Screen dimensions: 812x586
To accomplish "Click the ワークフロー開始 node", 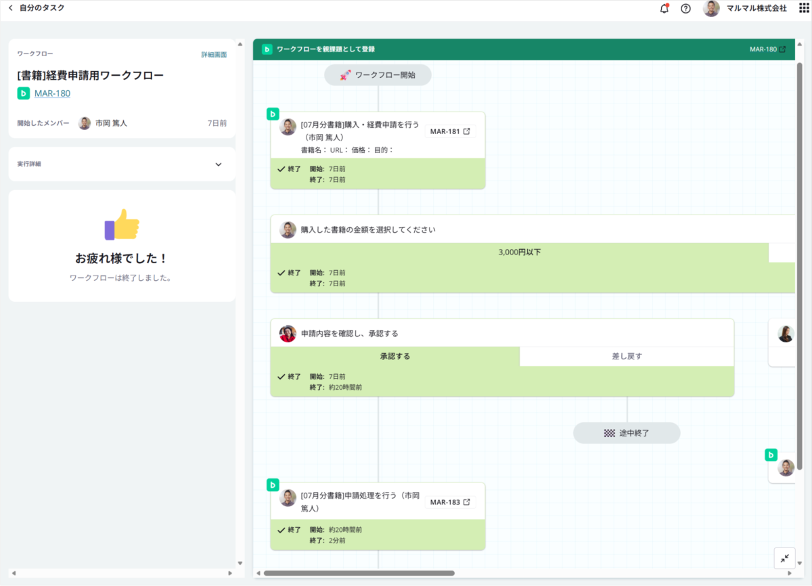I will (x=378, y=75).
